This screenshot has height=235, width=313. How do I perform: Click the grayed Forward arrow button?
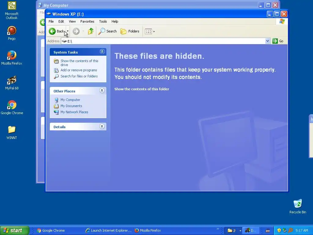(76, 31)
